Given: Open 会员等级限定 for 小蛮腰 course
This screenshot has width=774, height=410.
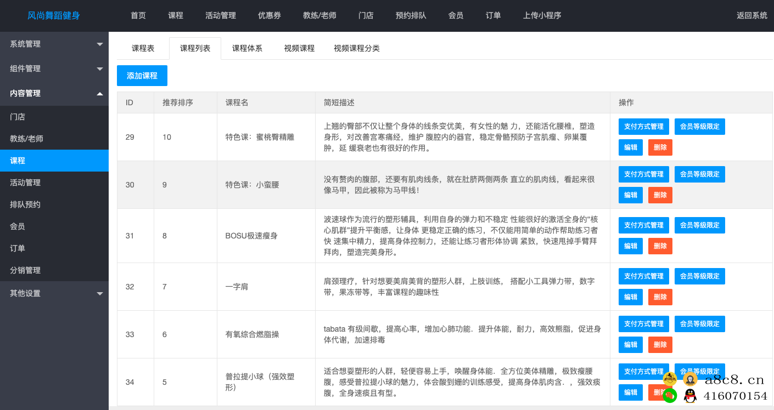Looking at the screenshot, I should 700,174.
